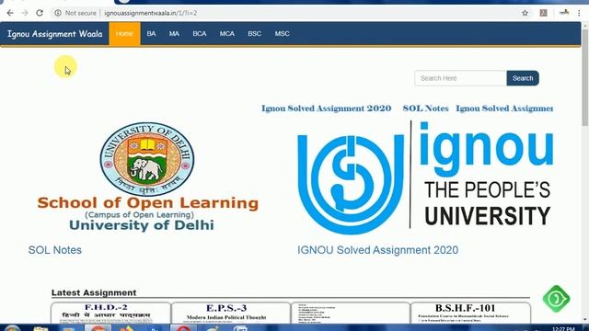Open Chrome's three-dot menu
589x331 pixels.
pos(579,13)
